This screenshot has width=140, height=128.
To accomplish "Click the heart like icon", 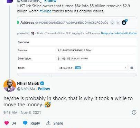I will (x=7, y=123).
